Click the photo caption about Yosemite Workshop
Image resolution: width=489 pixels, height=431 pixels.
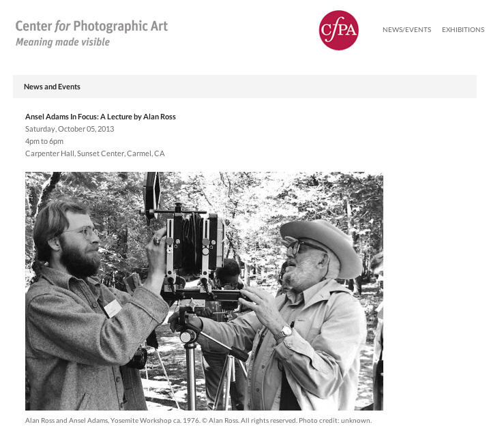click(198, 420)
